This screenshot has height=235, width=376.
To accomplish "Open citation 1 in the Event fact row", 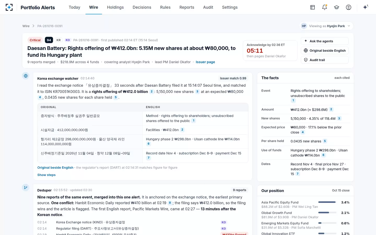I will 293,101.
